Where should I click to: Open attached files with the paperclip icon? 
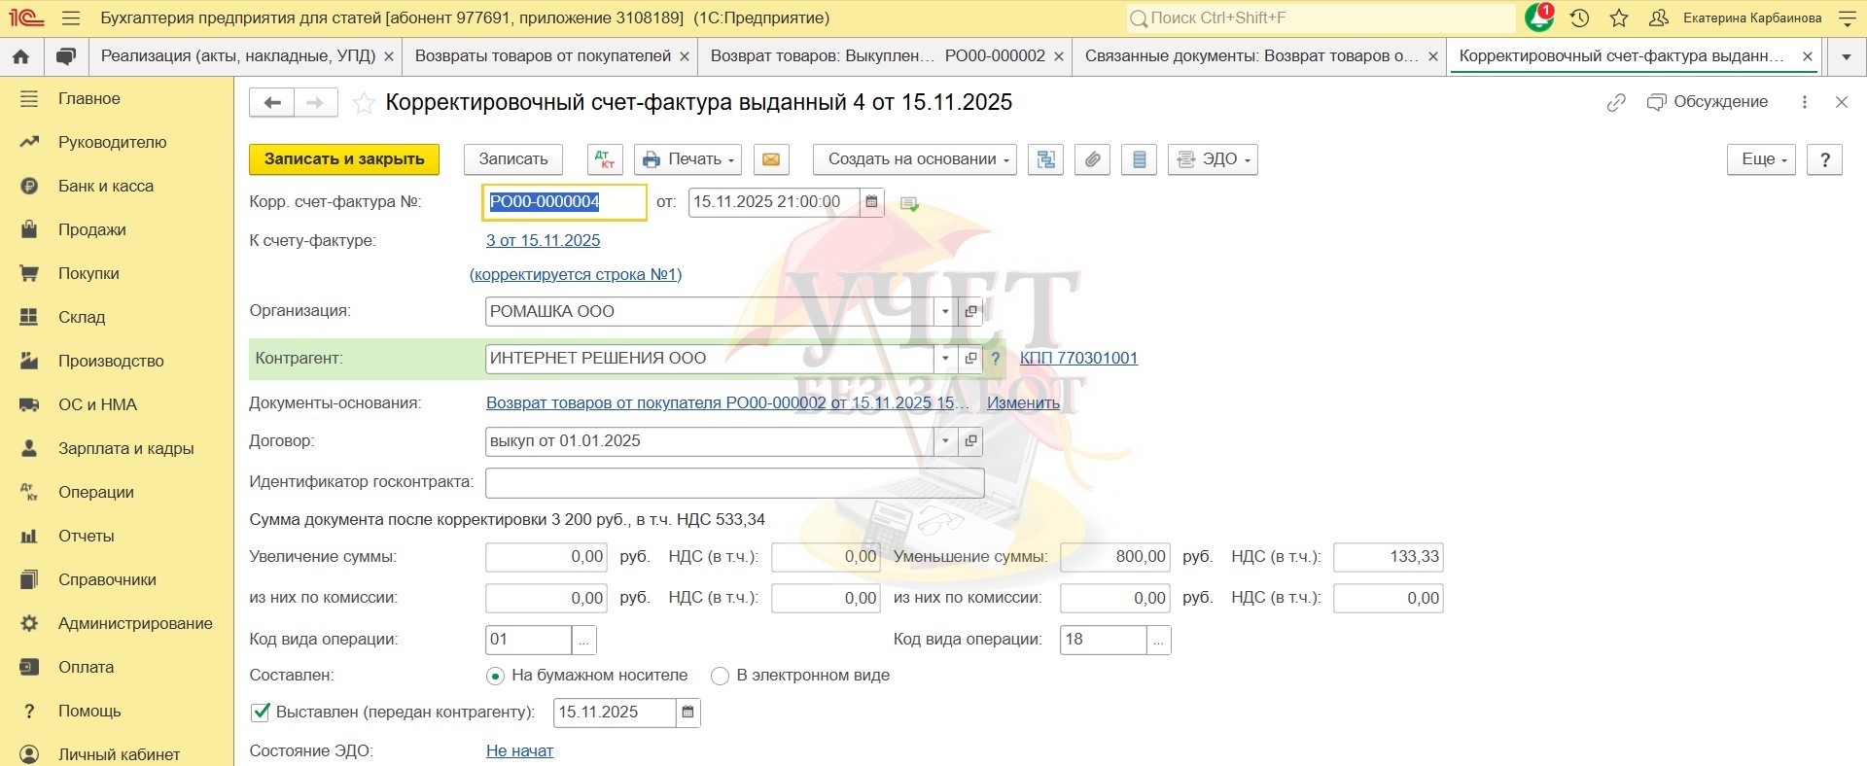pyautogui.click(x=1093, y=159)
